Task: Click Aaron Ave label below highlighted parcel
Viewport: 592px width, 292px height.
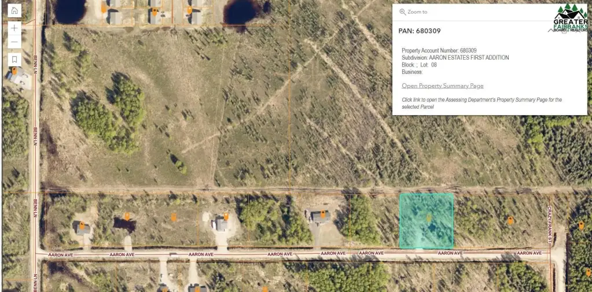Action: point(450,253)
